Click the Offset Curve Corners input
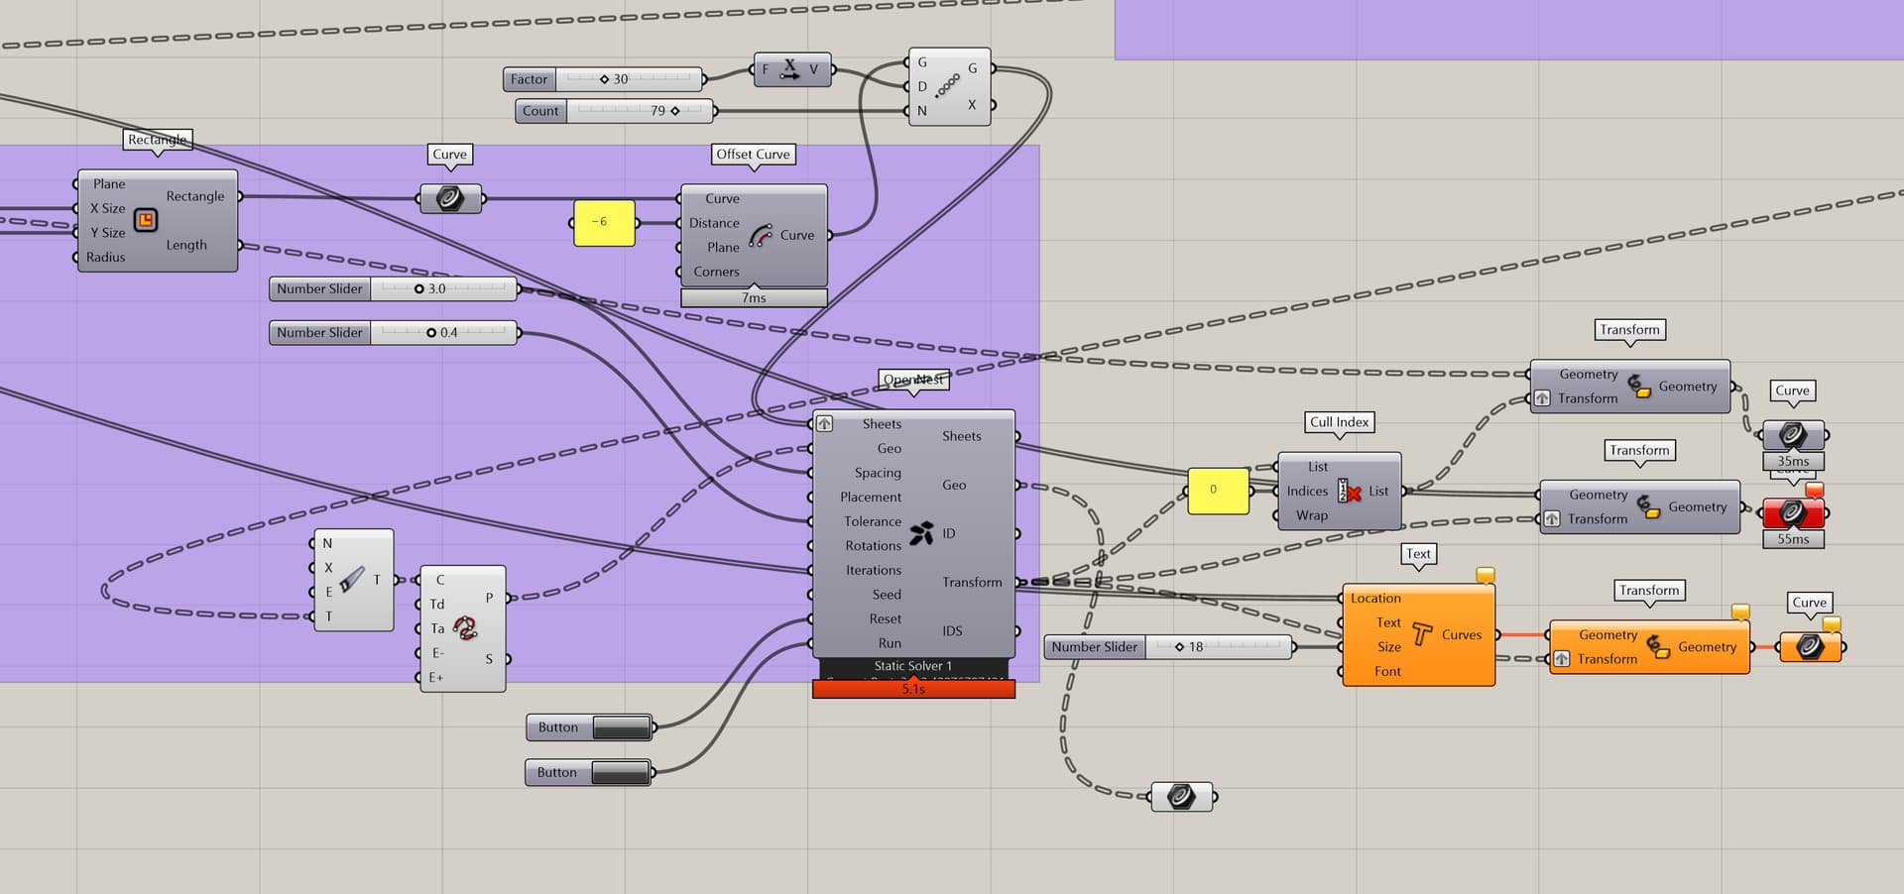The width and height of the screenshot is (1904, 894). coord(716,272)
